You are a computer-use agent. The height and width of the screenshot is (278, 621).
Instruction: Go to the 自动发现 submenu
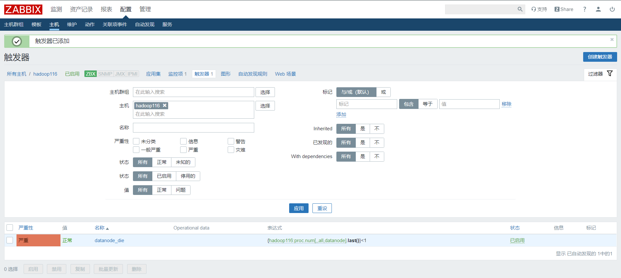(x=145, y=25)
